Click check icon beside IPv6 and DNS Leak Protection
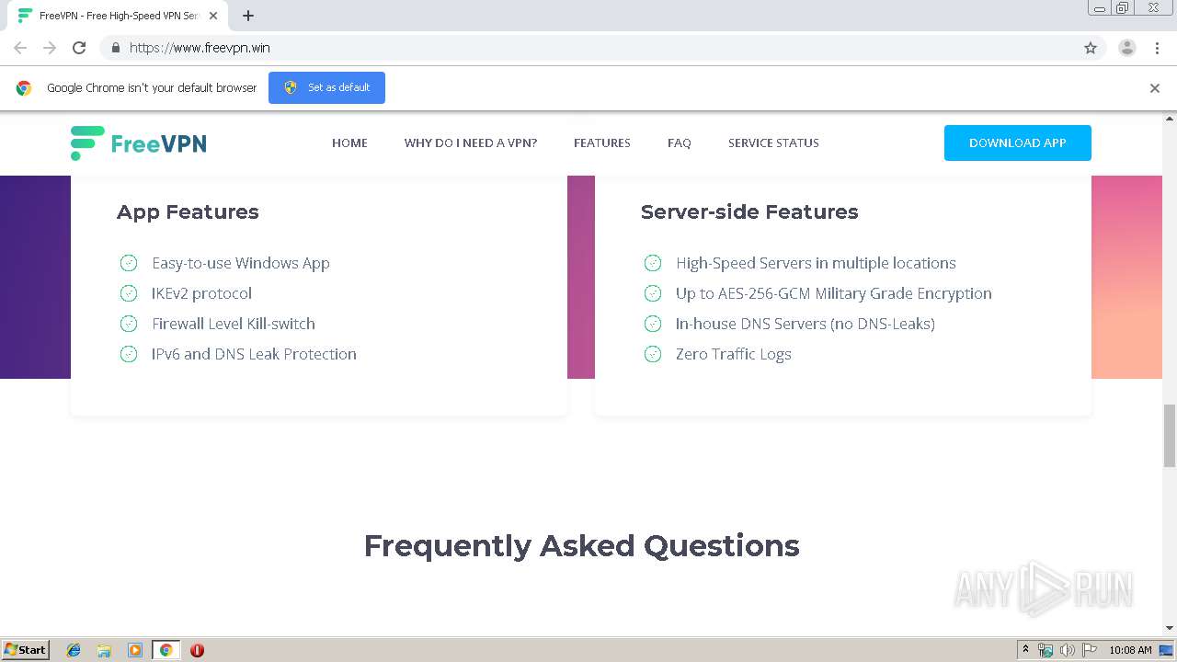 pos(129,354)
